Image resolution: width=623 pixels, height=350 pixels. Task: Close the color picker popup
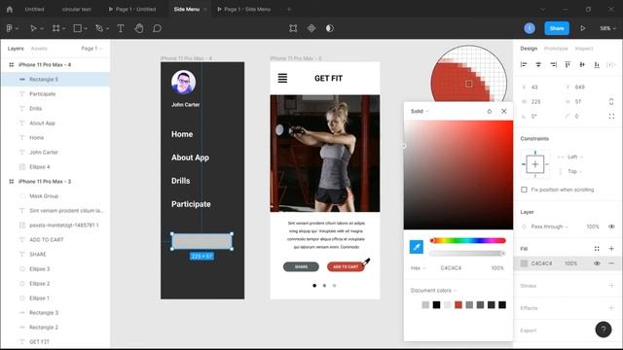pos(504,111)
